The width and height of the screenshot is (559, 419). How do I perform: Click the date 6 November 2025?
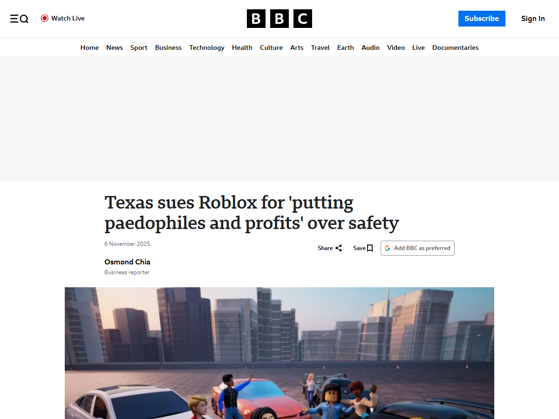click(x=127, y=244)
